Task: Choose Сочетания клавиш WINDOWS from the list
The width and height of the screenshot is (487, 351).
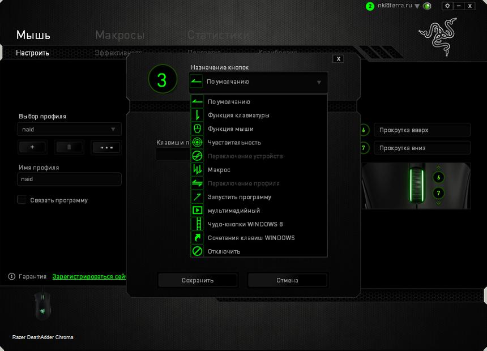Action: click(251, 238)
